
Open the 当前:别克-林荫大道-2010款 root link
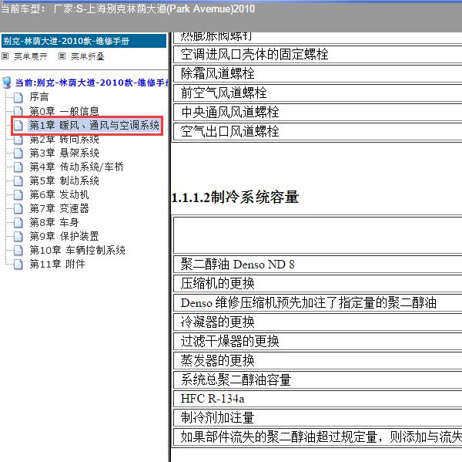(x=92, y=83)
